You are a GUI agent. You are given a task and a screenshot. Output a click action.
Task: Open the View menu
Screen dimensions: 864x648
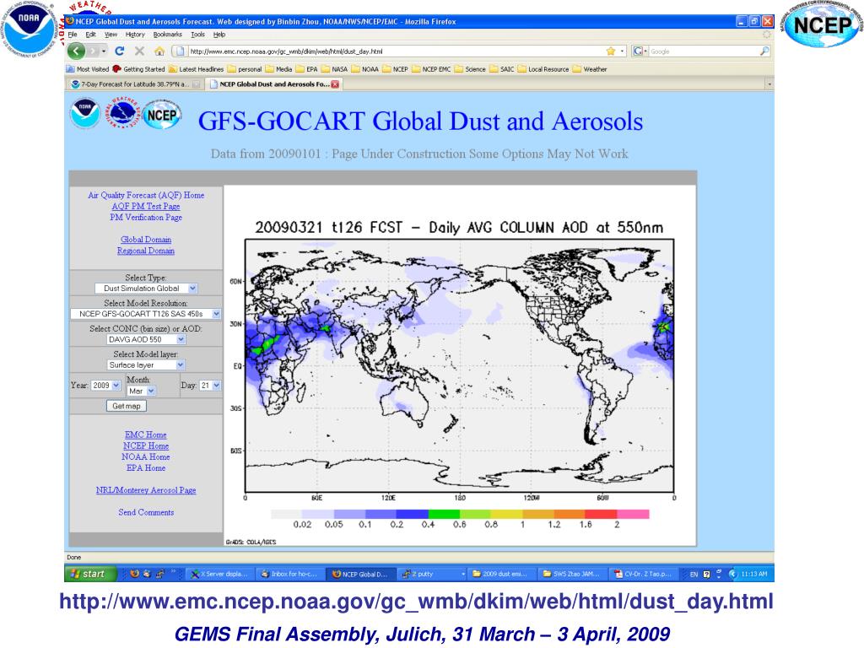click(x=111, y=34)
